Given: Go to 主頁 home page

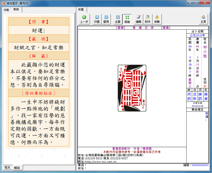Looking at the screenshot, I should click(x=203, y=19).
